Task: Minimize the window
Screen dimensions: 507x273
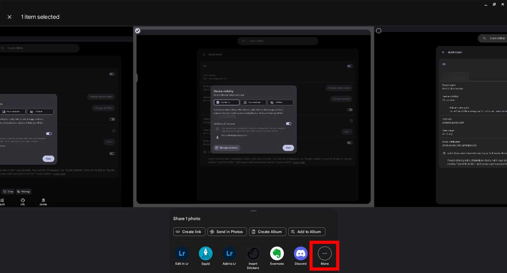Action: pyautogui.click(x=486, y=4)
